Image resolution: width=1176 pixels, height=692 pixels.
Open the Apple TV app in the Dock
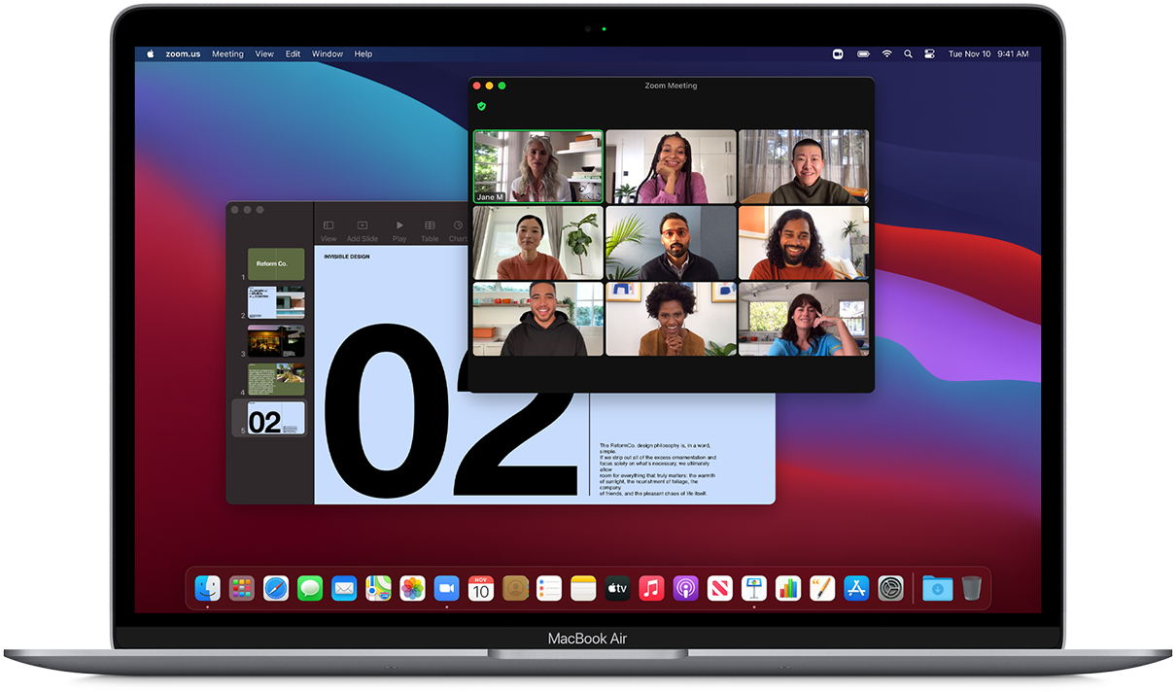coord(617,588)
